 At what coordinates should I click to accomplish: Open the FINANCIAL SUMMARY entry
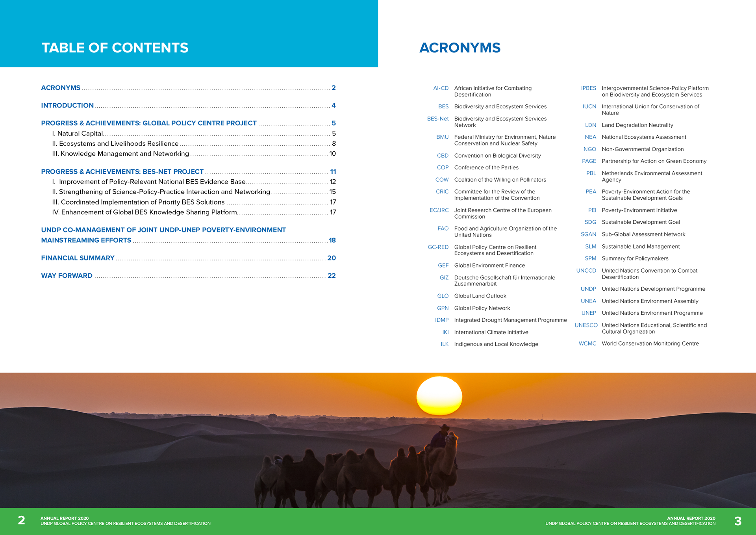click(78, 258)
